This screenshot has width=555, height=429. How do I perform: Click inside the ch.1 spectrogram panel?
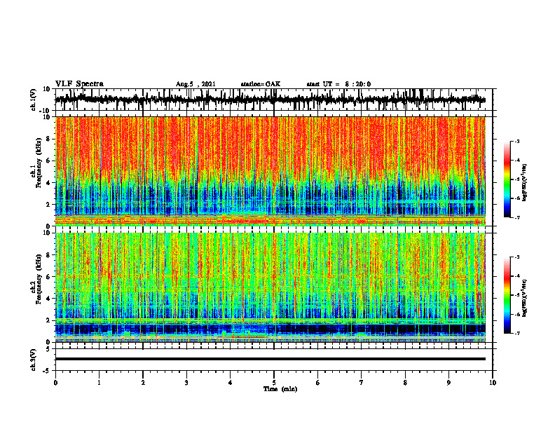click(x=270, y=171)
